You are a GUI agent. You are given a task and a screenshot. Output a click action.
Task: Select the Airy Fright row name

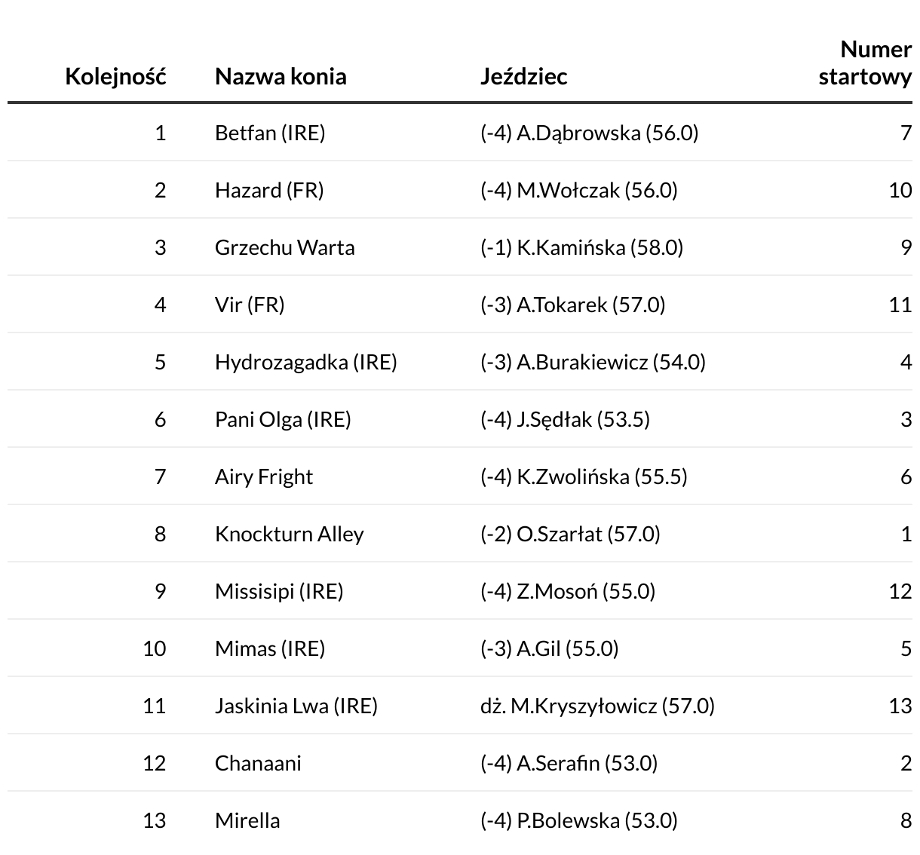pyautogui.click(x=263, y=477)
